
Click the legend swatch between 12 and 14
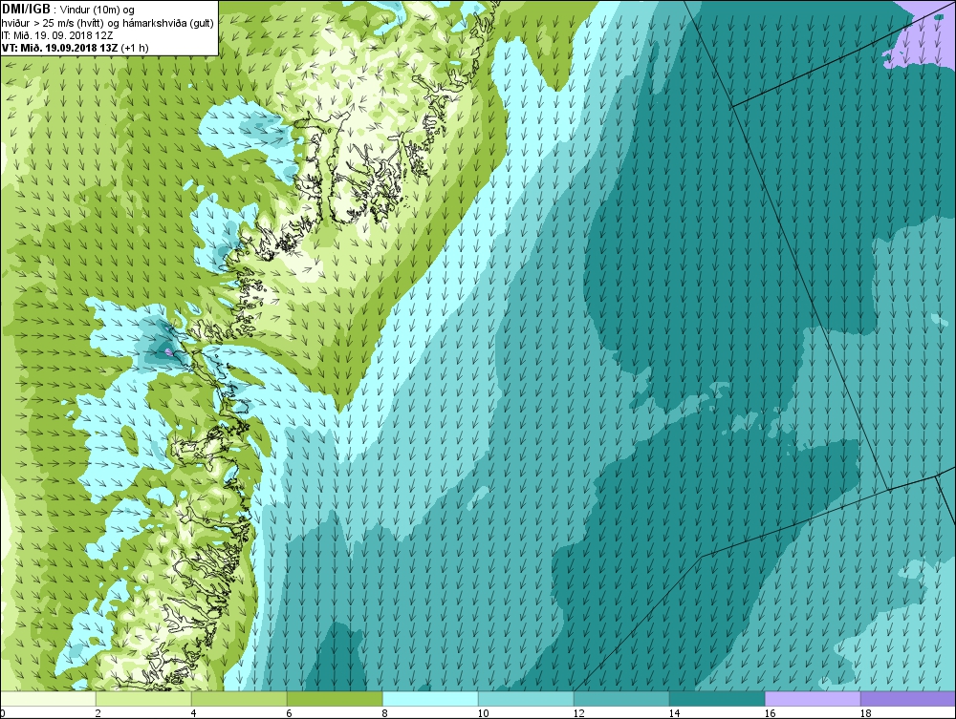(x=621, y=698)
